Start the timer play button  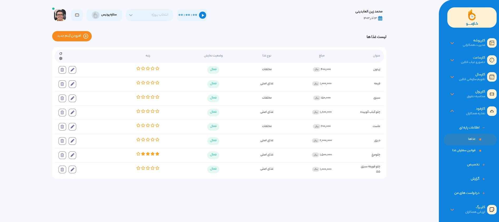(x=202, y=15)
